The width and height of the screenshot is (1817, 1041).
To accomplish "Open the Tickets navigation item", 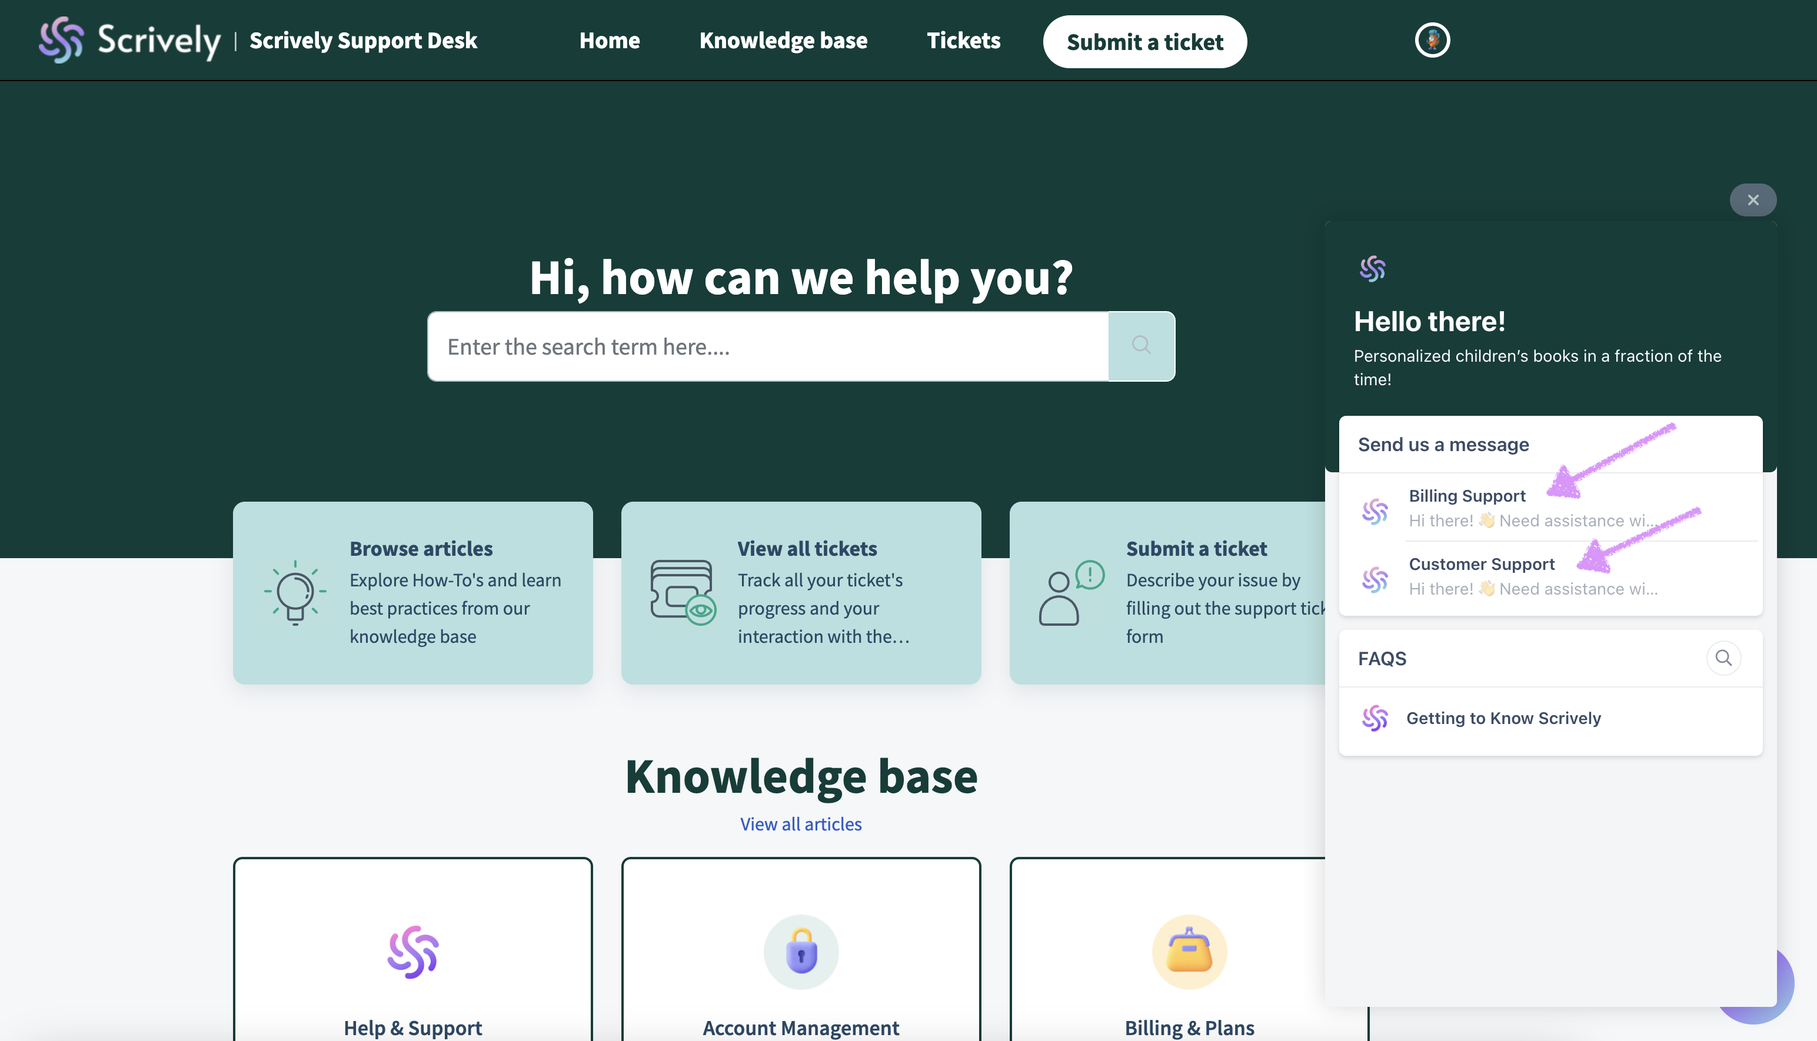I will click(963, 41).
